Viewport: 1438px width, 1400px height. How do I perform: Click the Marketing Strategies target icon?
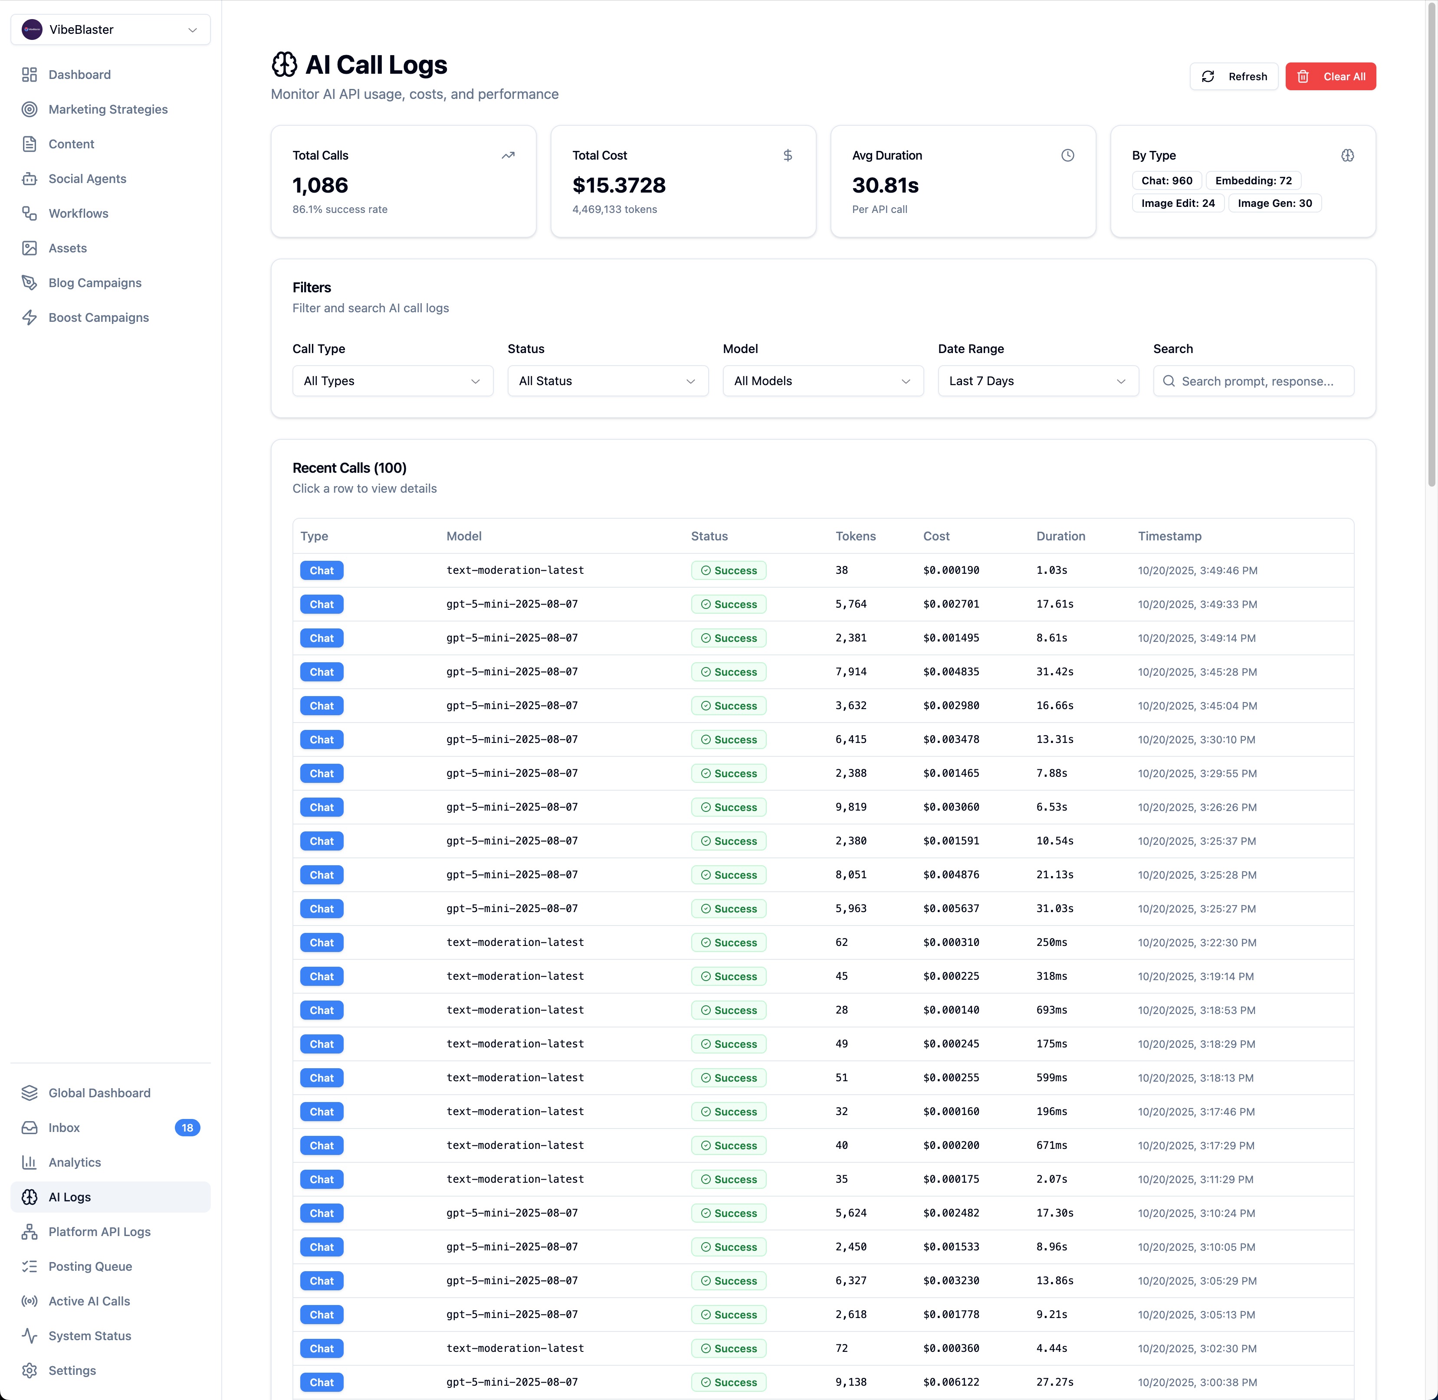coord(30,109)
